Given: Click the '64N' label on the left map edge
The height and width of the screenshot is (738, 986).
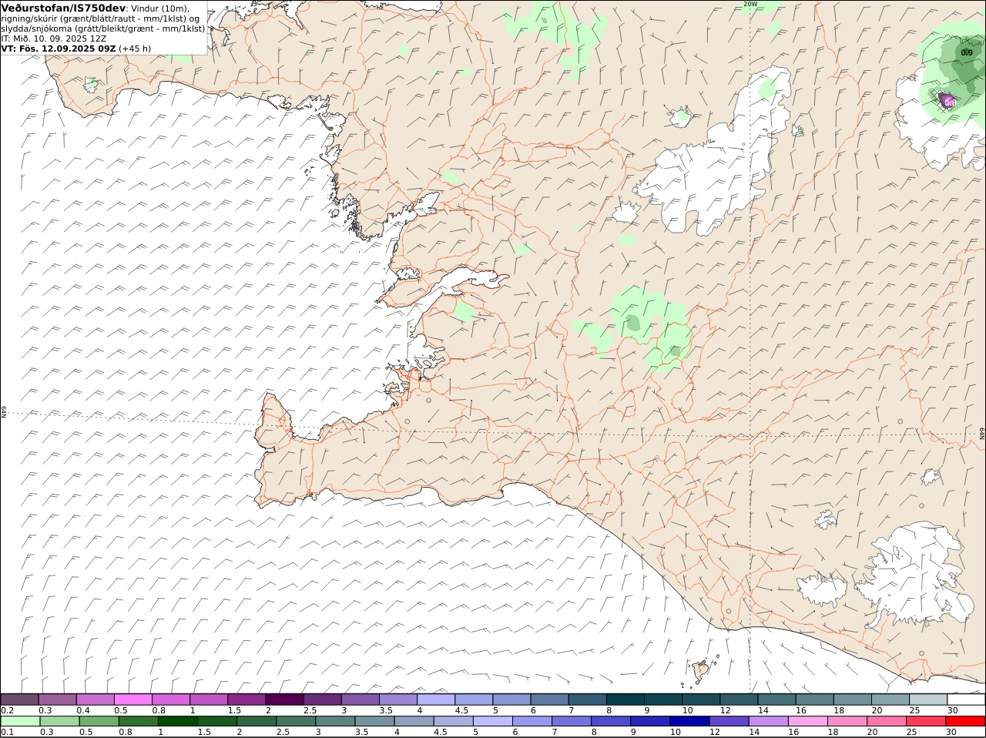Looking at the screenshot, I should point(4,411).
